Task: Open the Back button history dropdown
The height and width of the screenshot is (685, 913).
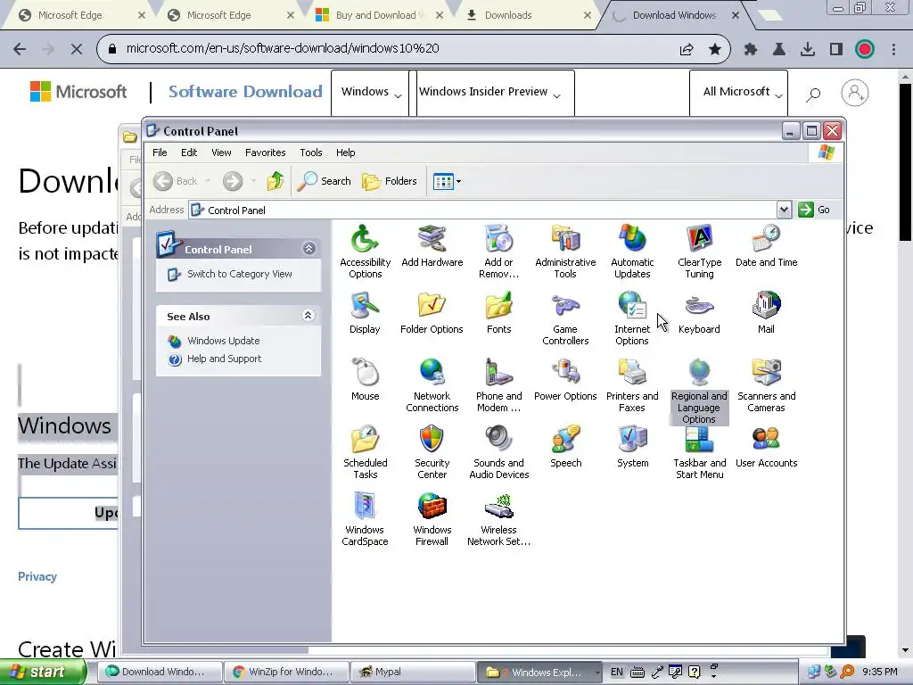Action: coord(208,181)
